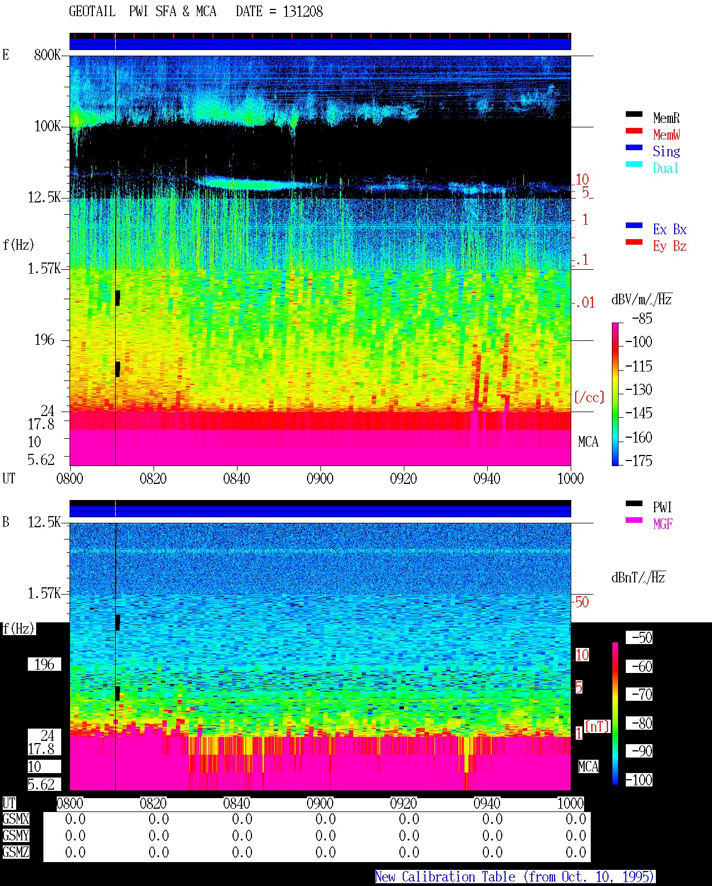
Task: Click the -175 value on E color scale
Action: [639, 461]
